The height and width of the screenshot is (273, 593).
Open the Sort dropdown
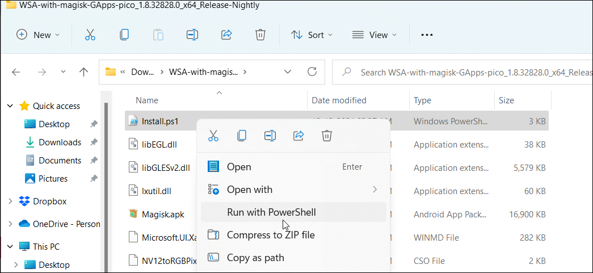(312, 35)
